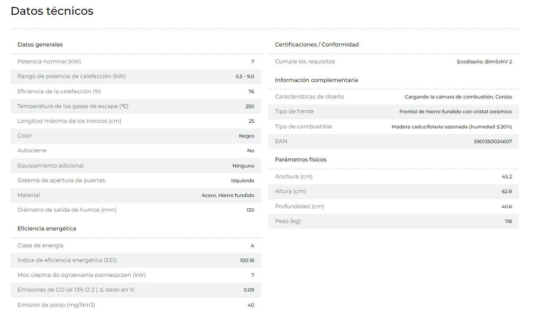This screenshot has height=325, width=544.
Task: Click the 'Emisiones de CO' row label
Action: click(x=76, y=290)
